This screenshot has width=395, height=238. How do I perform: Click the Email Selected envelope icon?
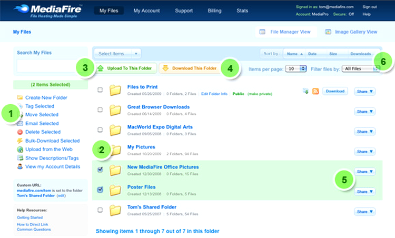click(20, 123)
